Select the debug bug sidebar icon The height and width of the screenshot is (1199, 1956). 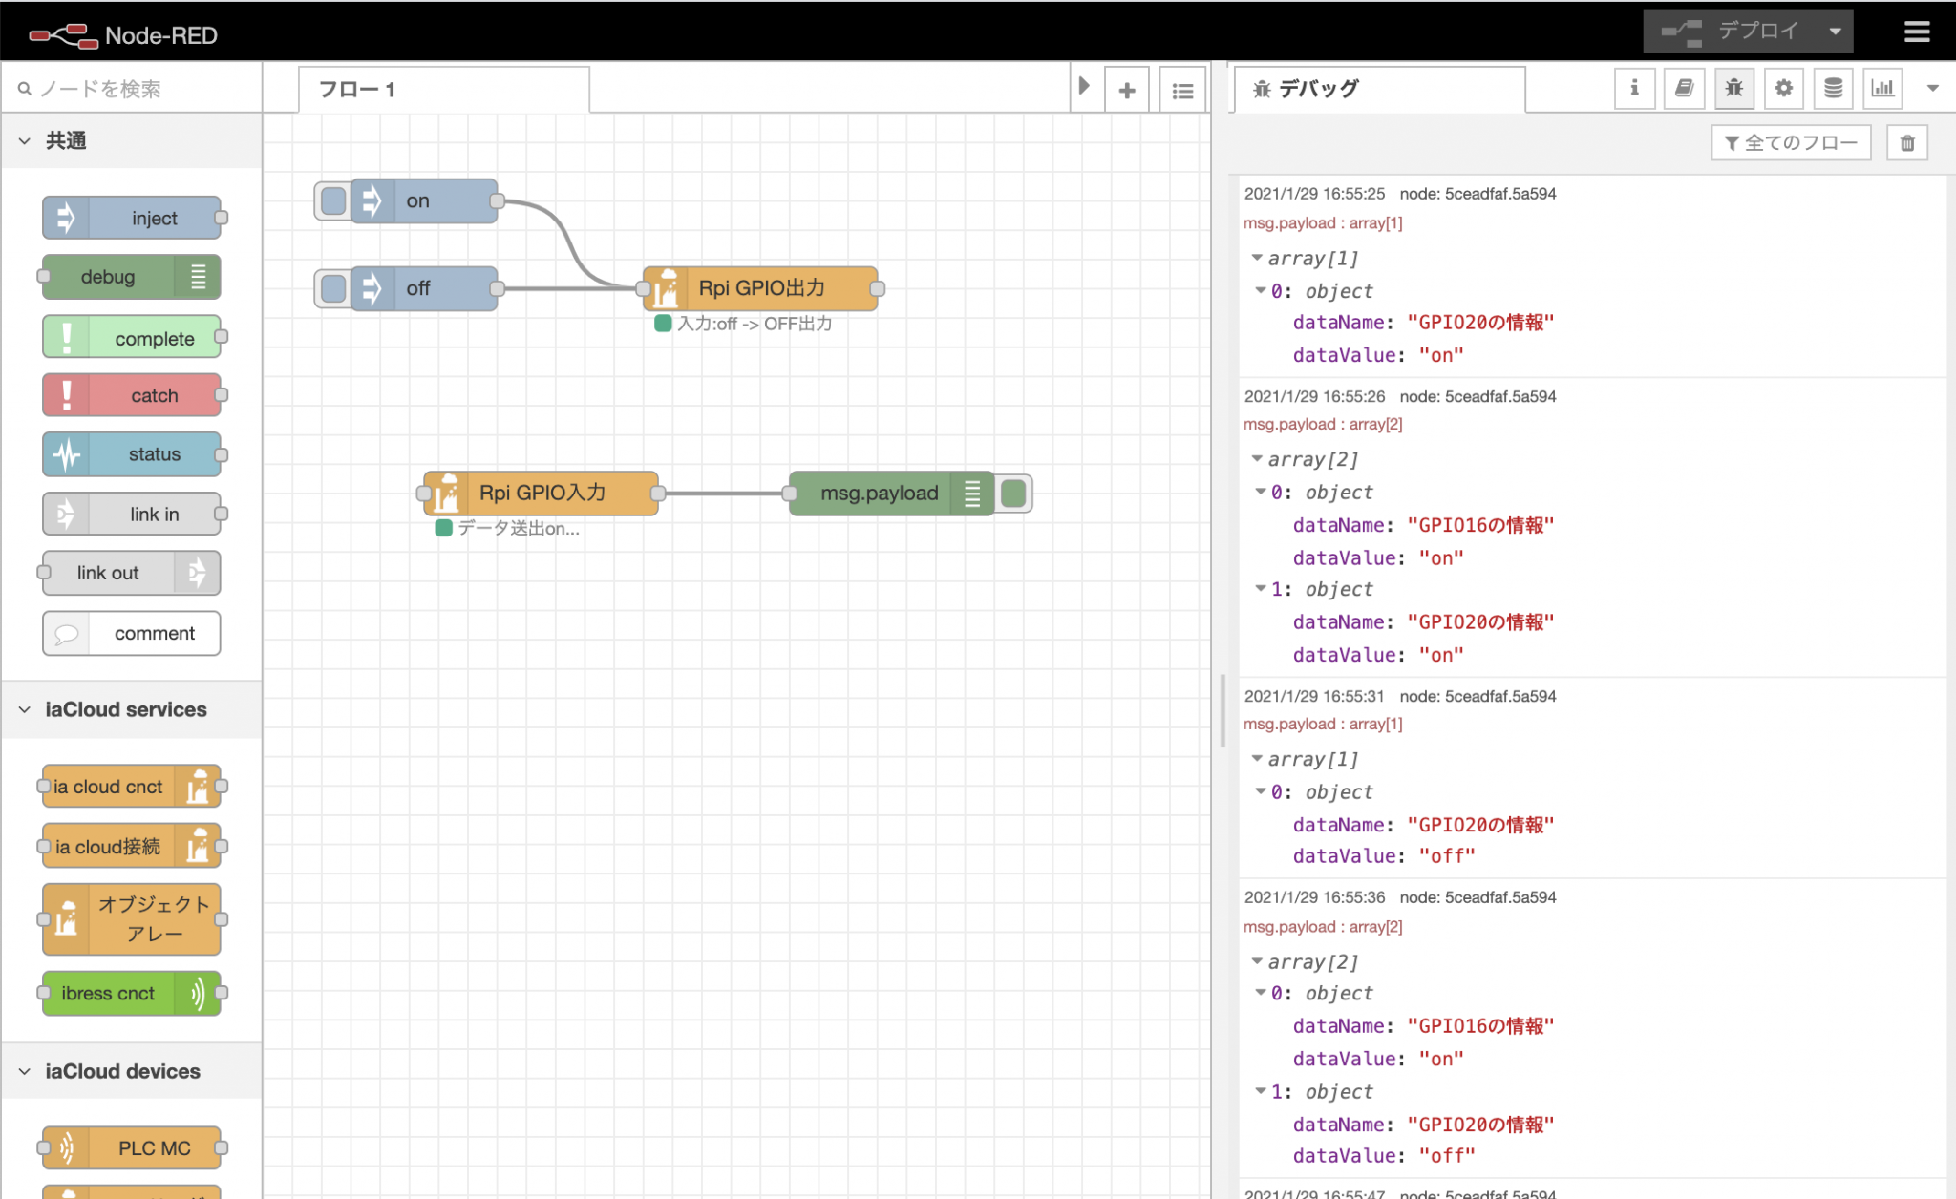[1733, 88]
